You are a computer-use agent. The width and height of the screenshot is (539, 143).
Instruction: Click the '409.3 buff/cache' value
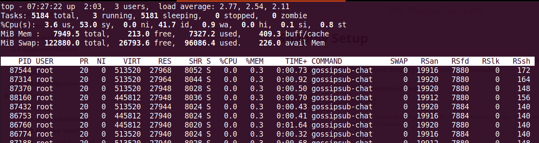click(x=294, y=34)
